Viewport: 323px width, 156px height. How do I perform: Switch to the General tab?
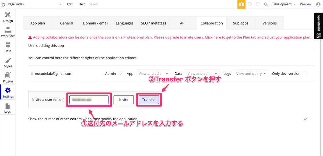coord(67,23)
